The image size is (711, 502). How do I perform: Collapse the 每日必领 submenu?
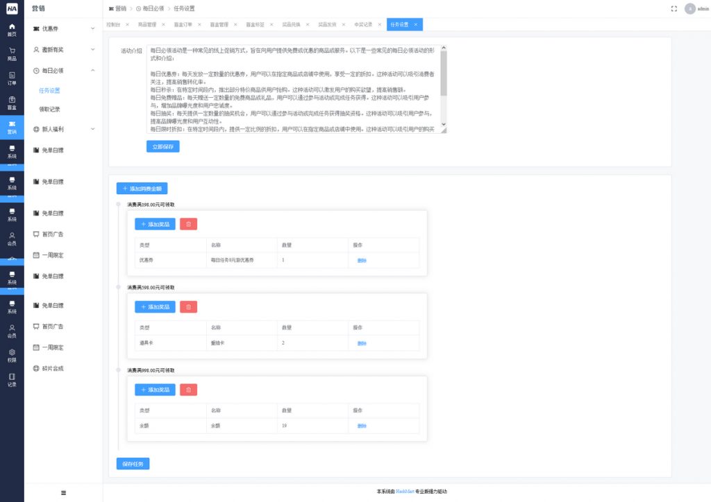pyautogui.click(x=93, y=71)
